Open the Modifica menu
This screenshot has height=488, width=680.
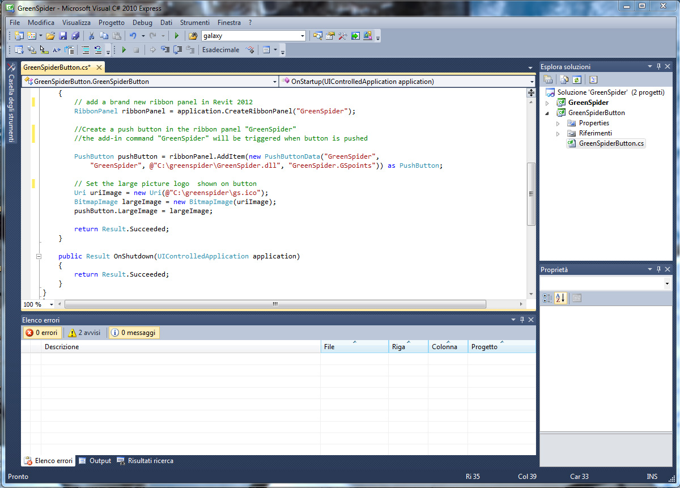click(41, 23)
